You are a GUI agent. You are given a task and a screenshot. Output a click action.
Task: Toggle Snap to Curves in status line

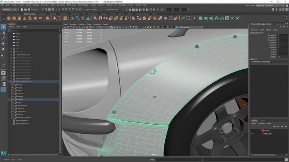click(x=66, y=9)
